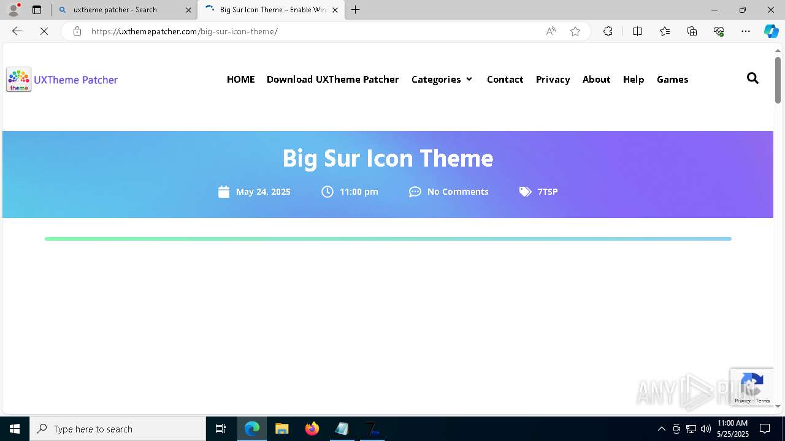Add this page to favorites
This screenshot has width=785, height=441.
(x=575, y=31)
